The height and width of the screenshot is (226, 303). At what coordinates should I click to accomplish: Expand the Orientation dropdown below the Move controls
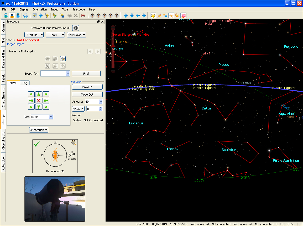[x=39, y=130]
